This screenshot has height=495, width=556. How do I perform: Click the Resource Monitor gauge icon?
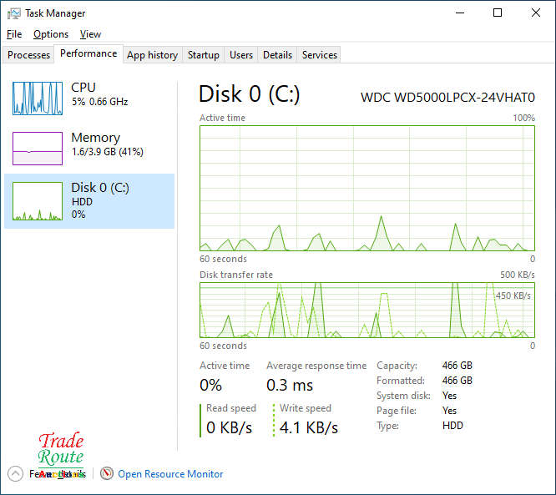pos(106,473)
